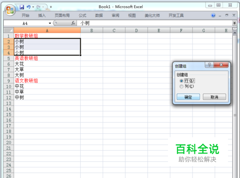Image resolution: width=240 pixels, height=178 pixels.
Task: Select column B header
Action: 92,30
